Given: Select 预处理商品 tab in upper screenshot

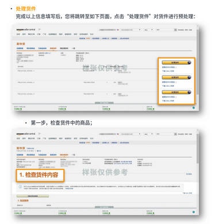Looking at the screenshot, I should (30, 48).
